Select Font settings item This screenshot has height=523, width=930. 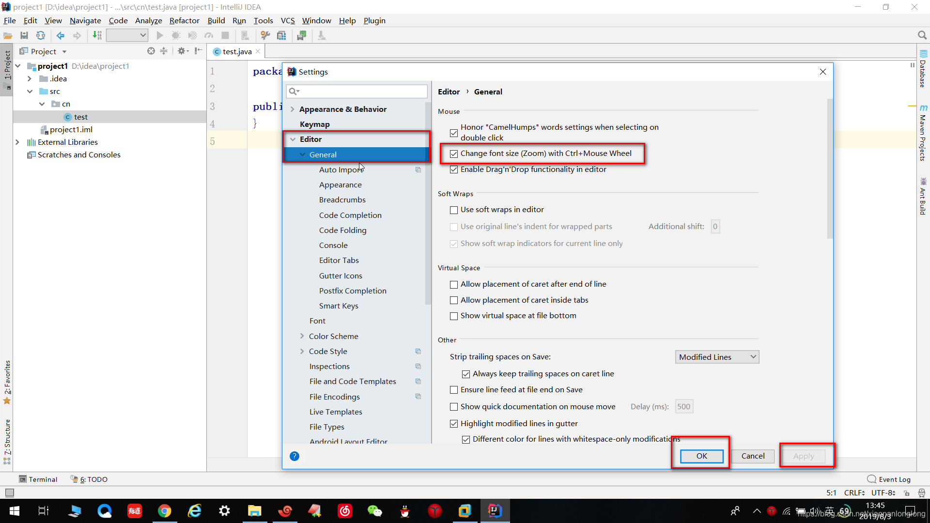click(317, 321)
